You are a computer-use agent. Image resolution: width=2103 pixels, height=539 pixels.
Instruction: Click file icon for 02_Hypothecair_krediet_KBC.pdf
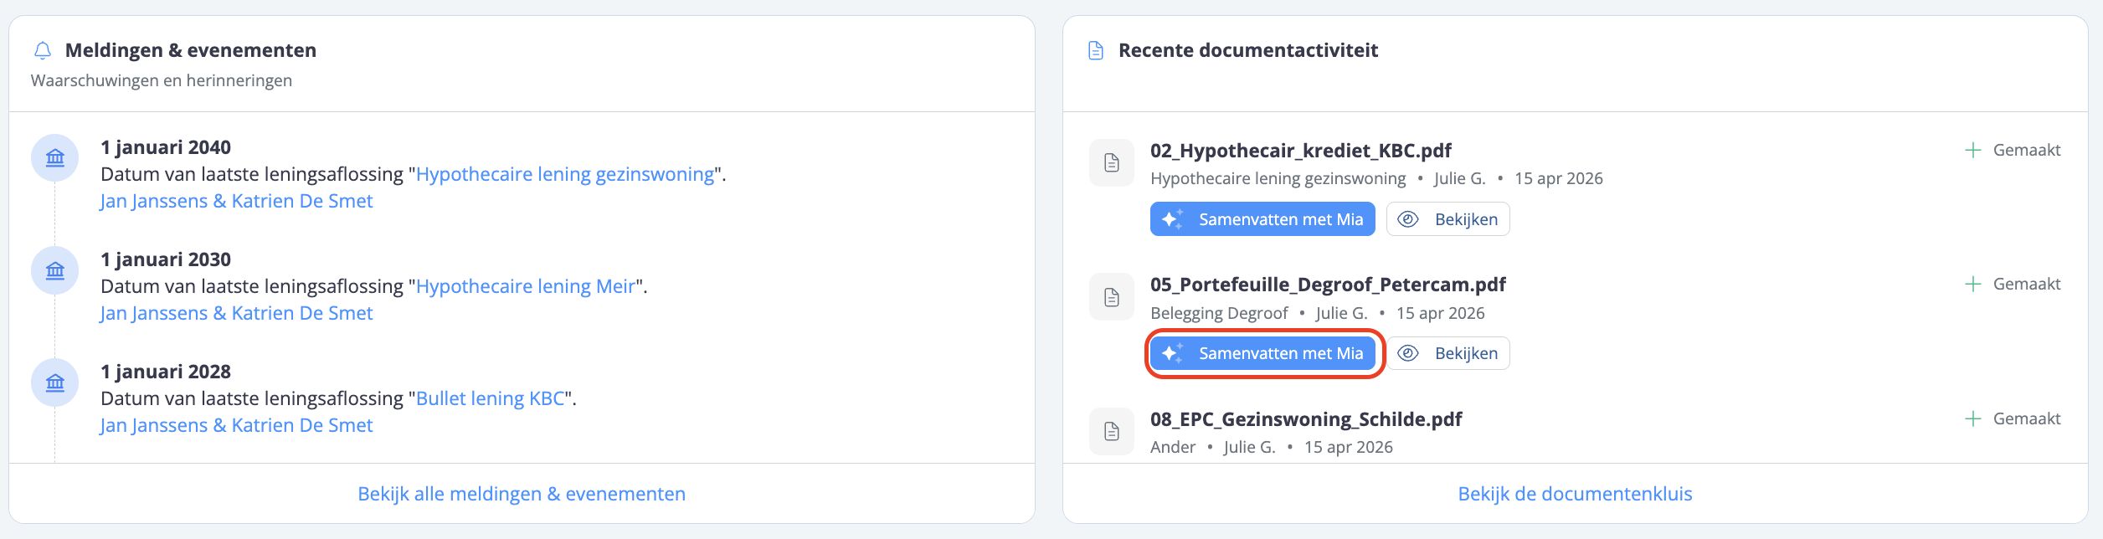point(1112,163)
